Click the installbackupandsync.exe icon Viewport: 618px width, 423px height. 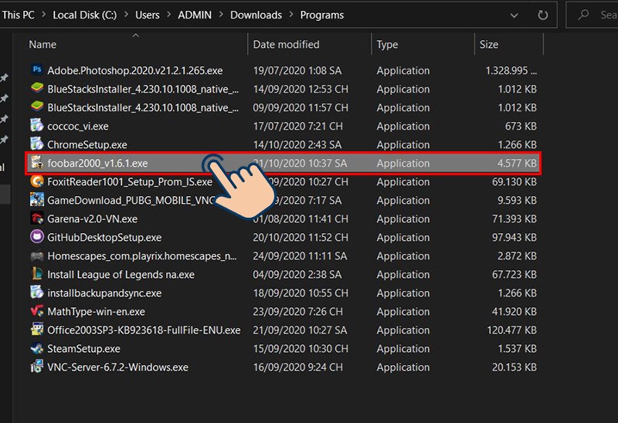(37, 293)
